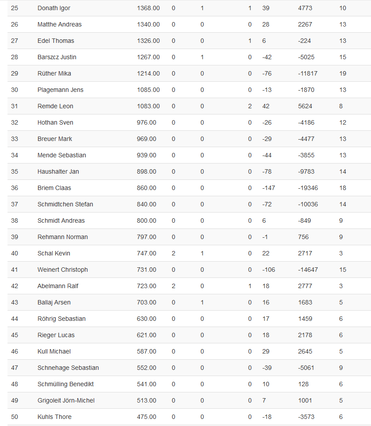Image resolution: width=371 pixels, height=426 pixels.
Task: Select player Remde Leon
Action: [55, 106]
